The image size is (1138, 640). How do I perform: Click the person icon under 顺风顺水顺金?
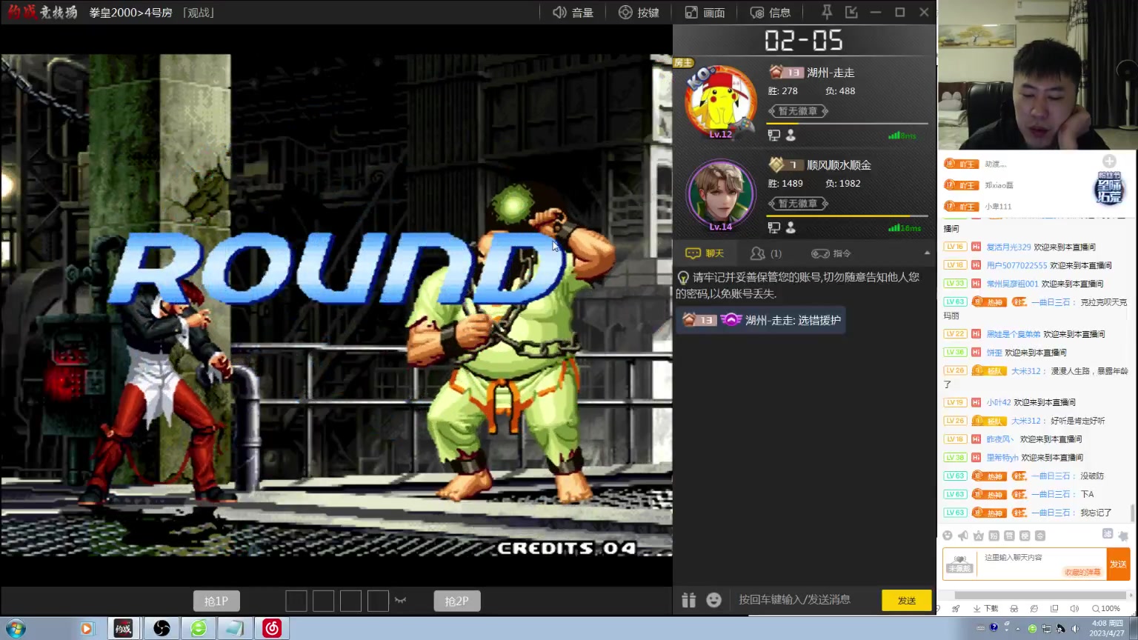[791, 228]
